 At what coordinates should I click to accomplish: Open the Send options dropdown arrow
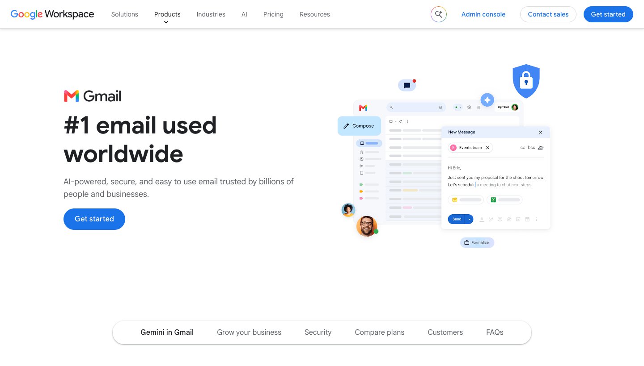click(469, 219)
